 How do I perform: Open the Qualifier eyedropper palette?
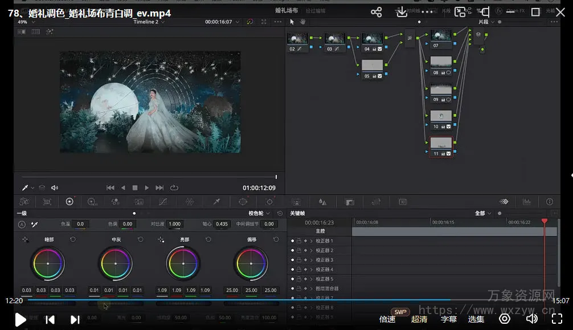tap(216, 202)
